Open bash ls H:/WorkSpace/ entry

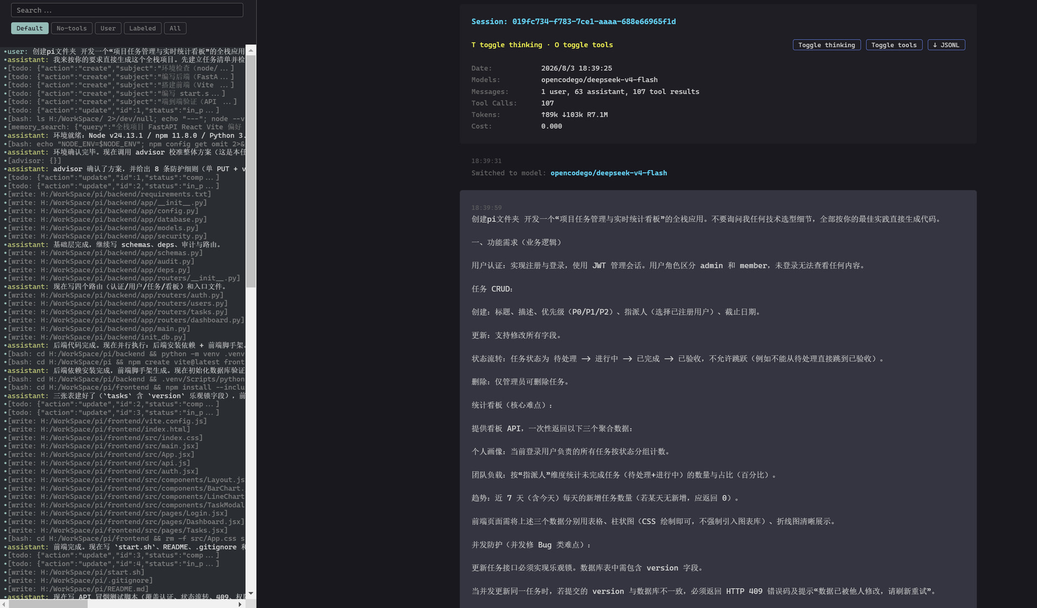coord(126,119)
